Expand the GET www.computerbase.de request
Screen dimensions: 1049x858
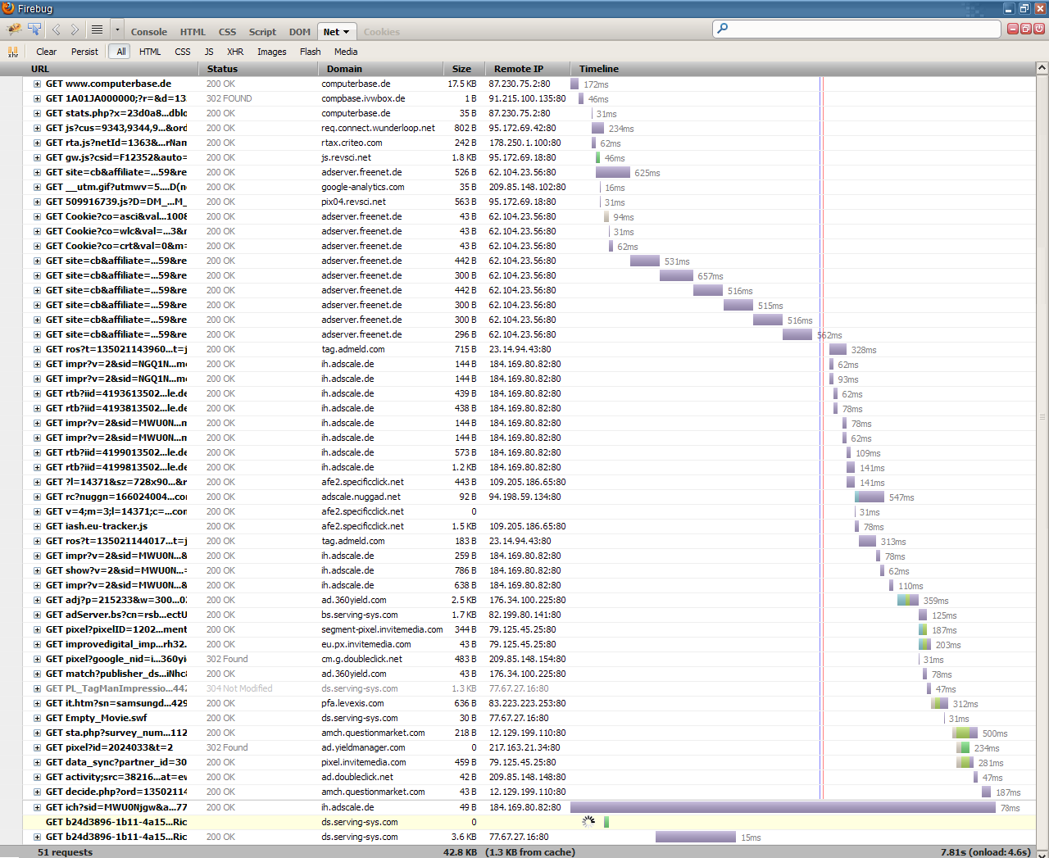[37, 84]
